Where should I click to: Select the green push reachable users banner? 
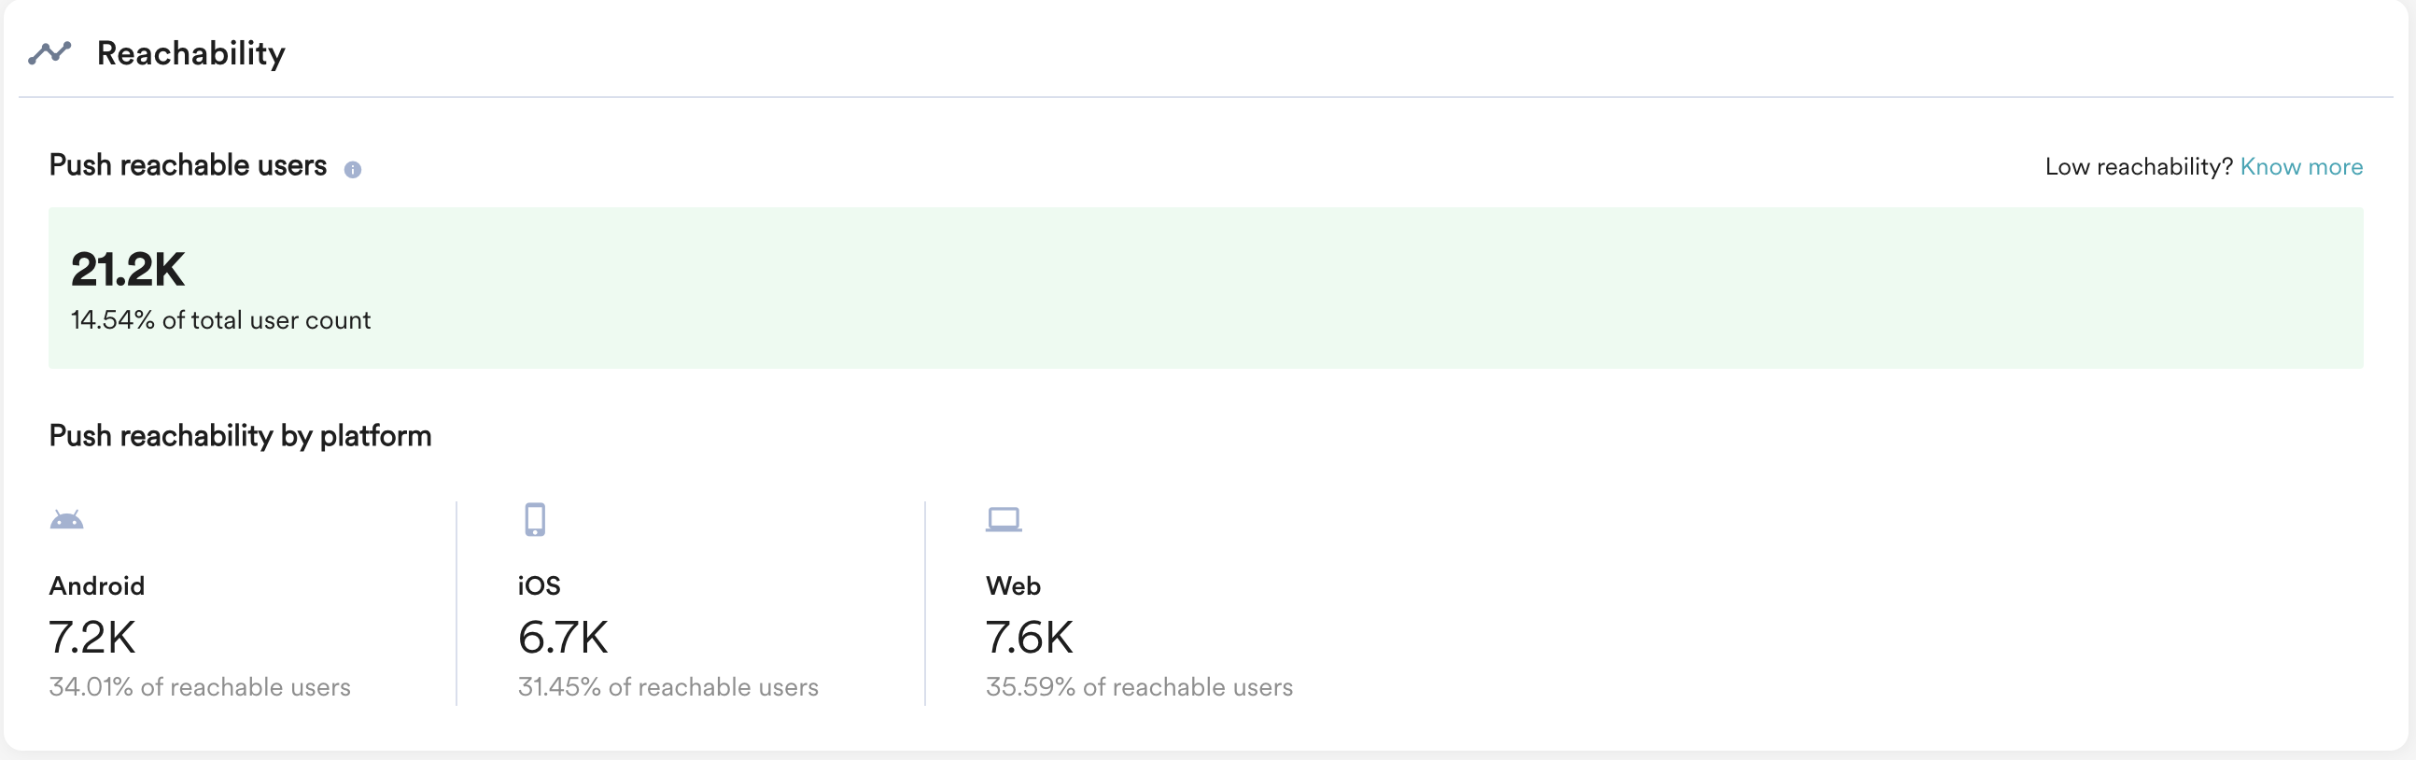coord(1206,288)
